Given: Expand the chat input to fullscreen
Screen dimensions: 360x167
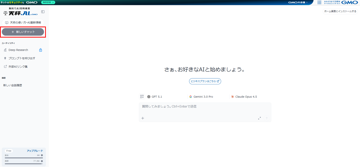Looking at the screenshot, I should [259, 118].
